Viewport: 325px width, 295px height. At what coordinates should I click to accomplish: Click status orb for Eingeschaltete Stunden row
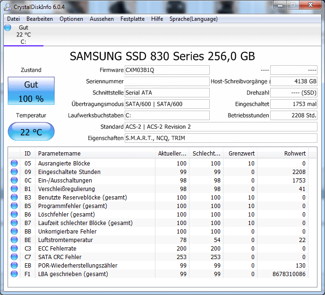(x=14, y=172)
